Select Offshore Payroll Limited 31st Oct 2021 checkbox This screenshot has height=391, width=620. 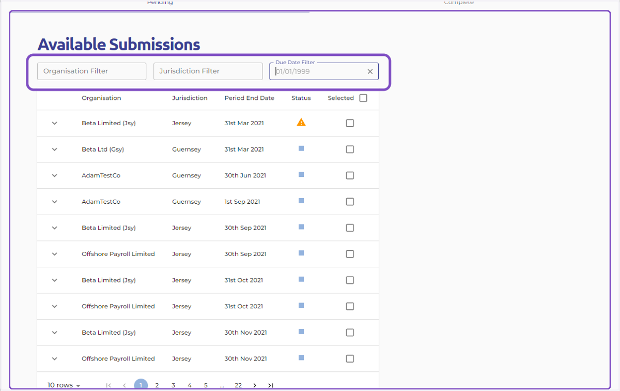(350, 306)
